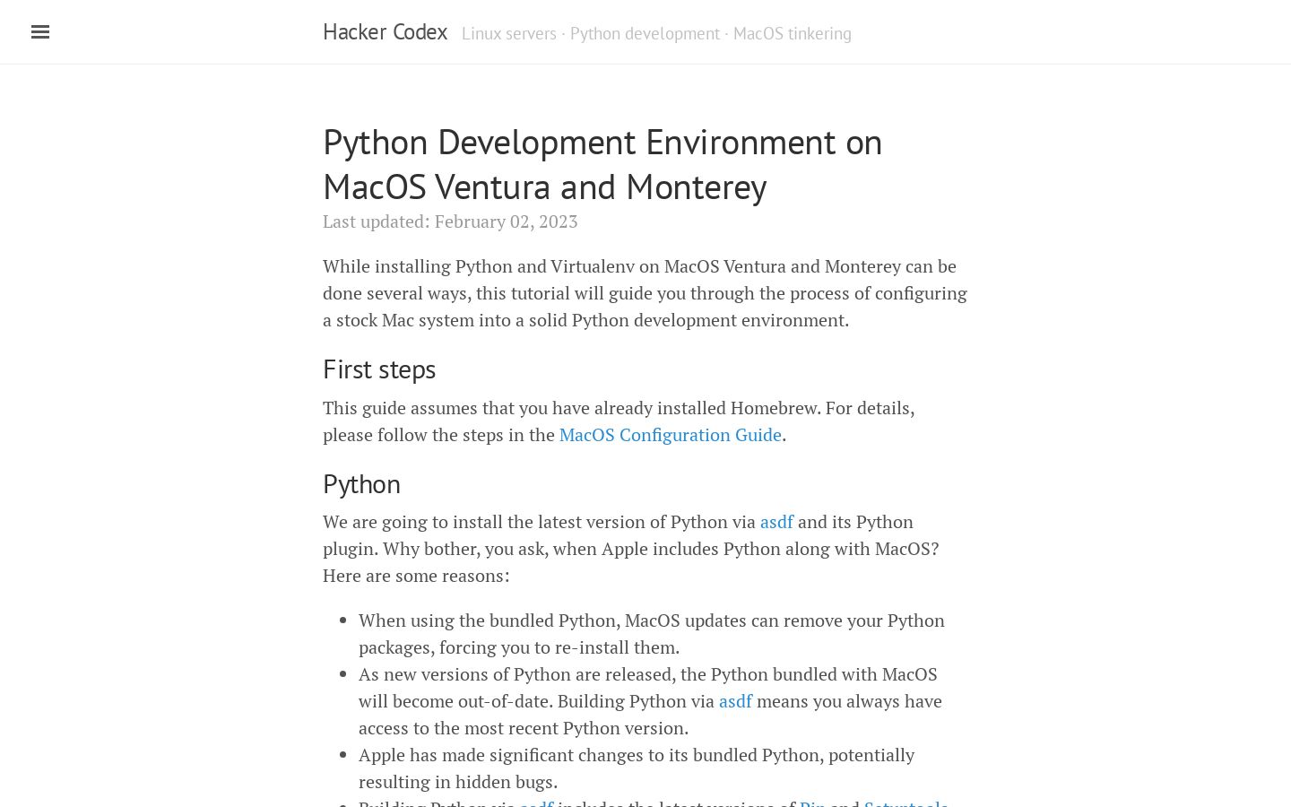The image size is (1291, 807).
Task: Click the sentence "This guide assumes that you have already installed Homebrew"
Action: [x=571, y=408]
